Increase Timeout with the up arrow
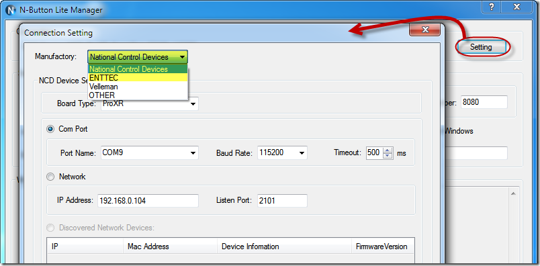Viewport: 540px width, 266px height. point(388,150)
